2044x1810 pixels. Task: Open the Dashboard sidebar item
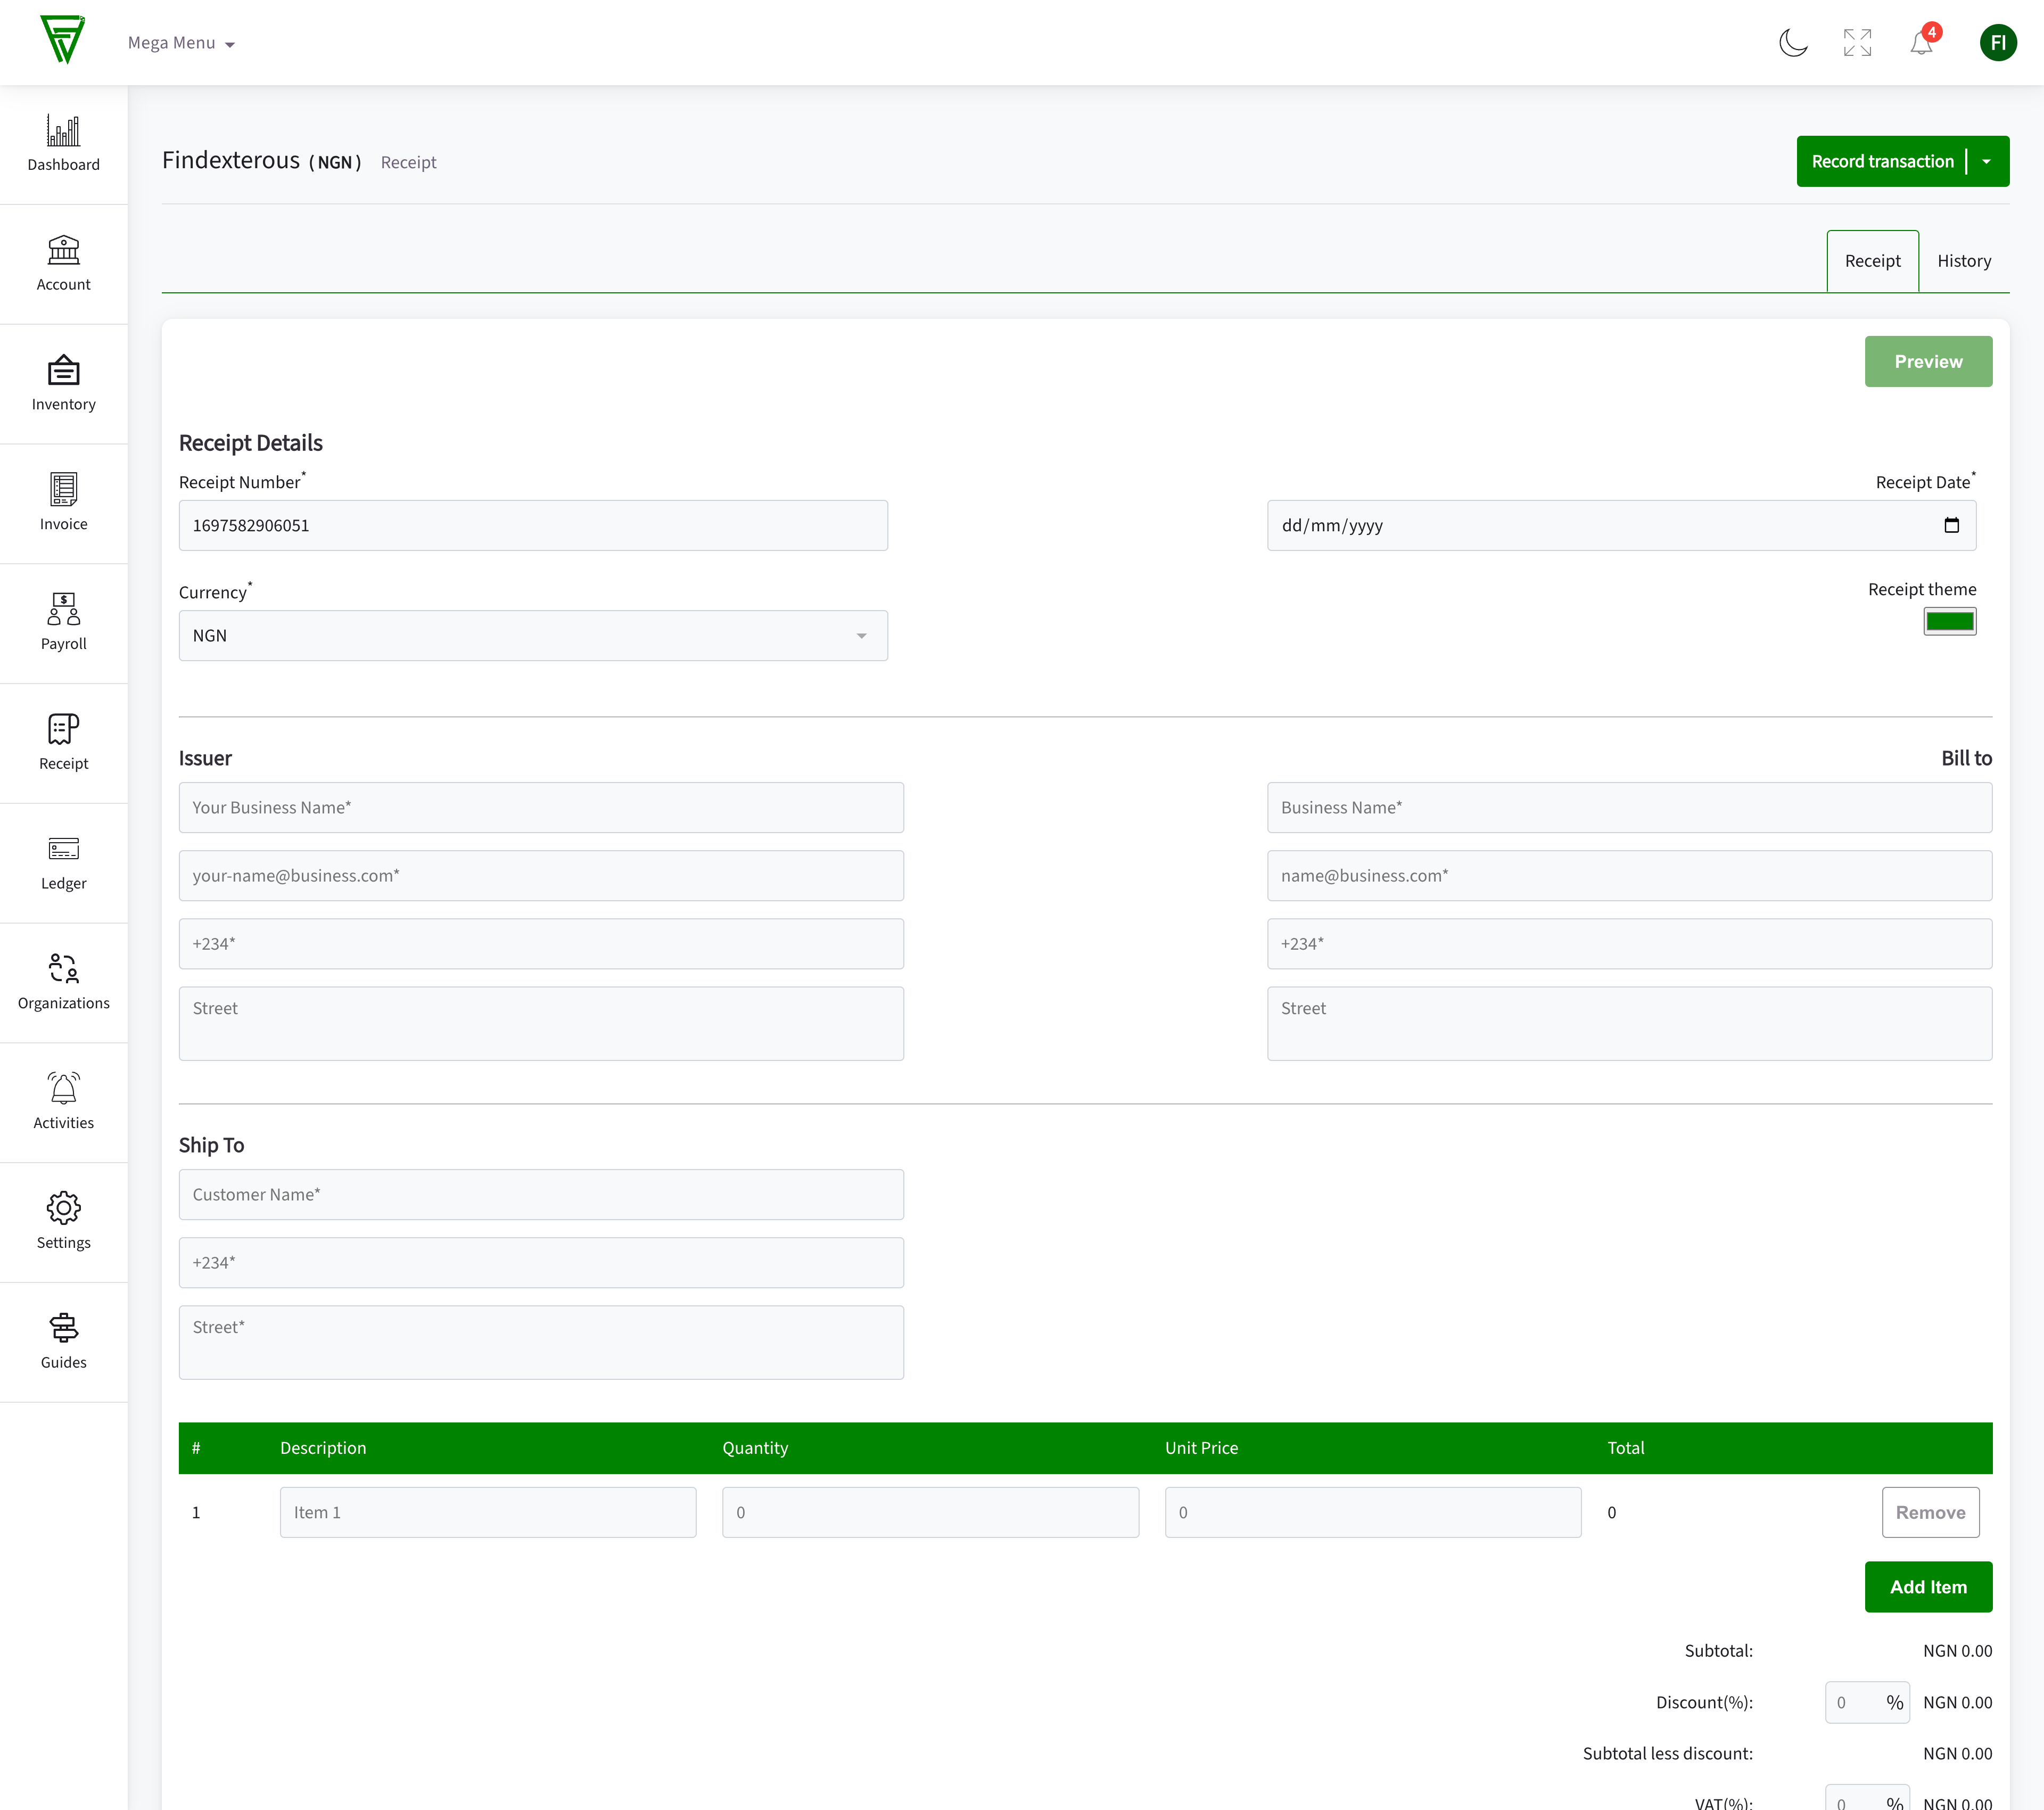pyautogui.click(x=64, y=144)
